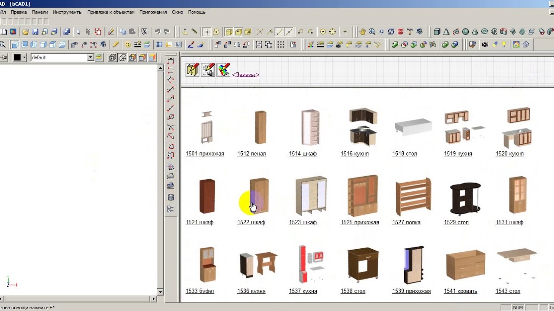
Task: Click the scissors cut icon
Action: (x=144, y=32)
